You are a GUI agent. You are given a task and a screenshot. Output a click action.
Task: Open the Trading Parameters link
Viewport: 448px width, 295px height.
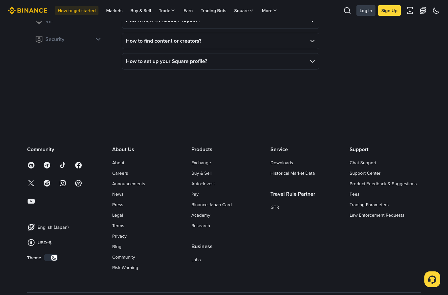[x=369, y=205]
